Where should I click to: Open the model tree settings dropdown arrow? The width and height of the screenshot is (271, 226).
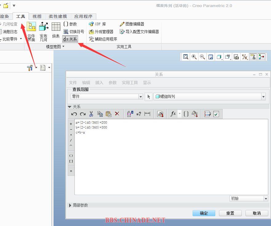tap(36, 68)
